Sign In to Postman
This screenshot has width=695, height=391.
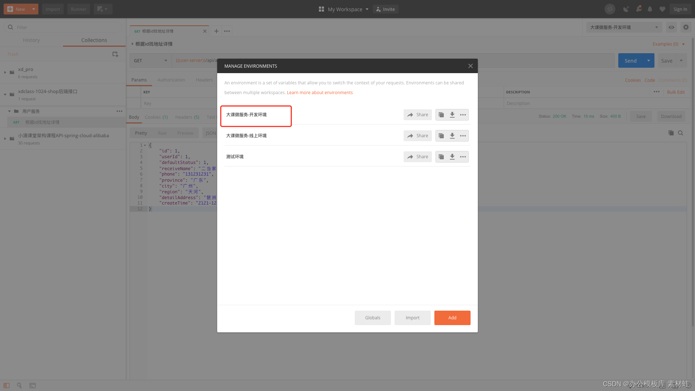click(x=680, y=9)
